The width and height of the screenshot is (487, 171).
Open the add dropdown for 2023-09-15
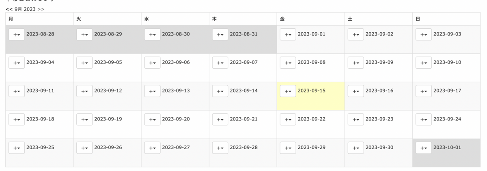(288, 91)
